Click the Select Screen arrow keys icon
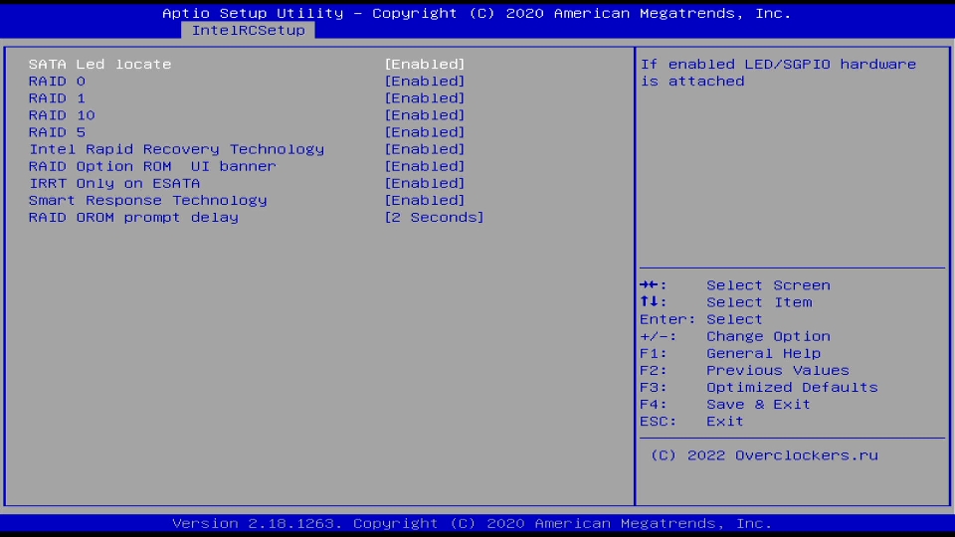 tap(650, 285)
